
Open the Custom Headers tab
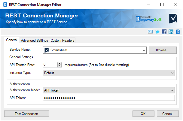coord(62,41)
